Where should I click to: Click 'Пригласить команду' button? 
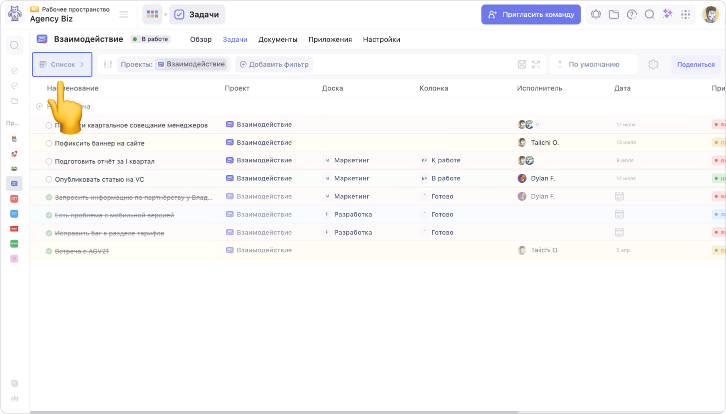tap(531, 14)
